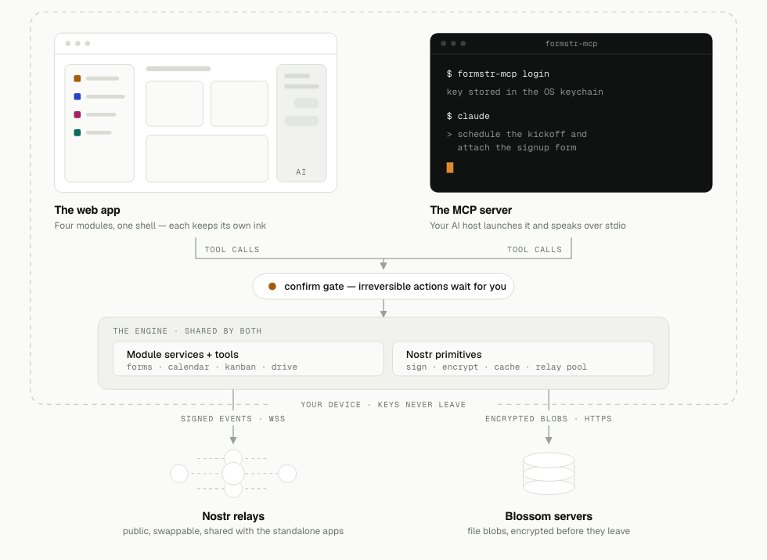The height and width of the screenshot is (560, 767).
Task: Click 'Your AI host launches it' description
Action: 528,226
